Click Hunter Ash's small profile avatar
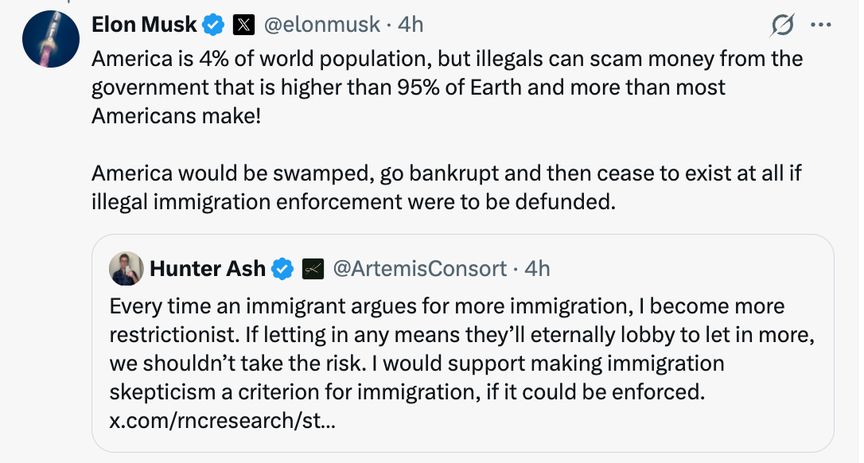The height and width of the screenshot is (463, 864). 126,269
